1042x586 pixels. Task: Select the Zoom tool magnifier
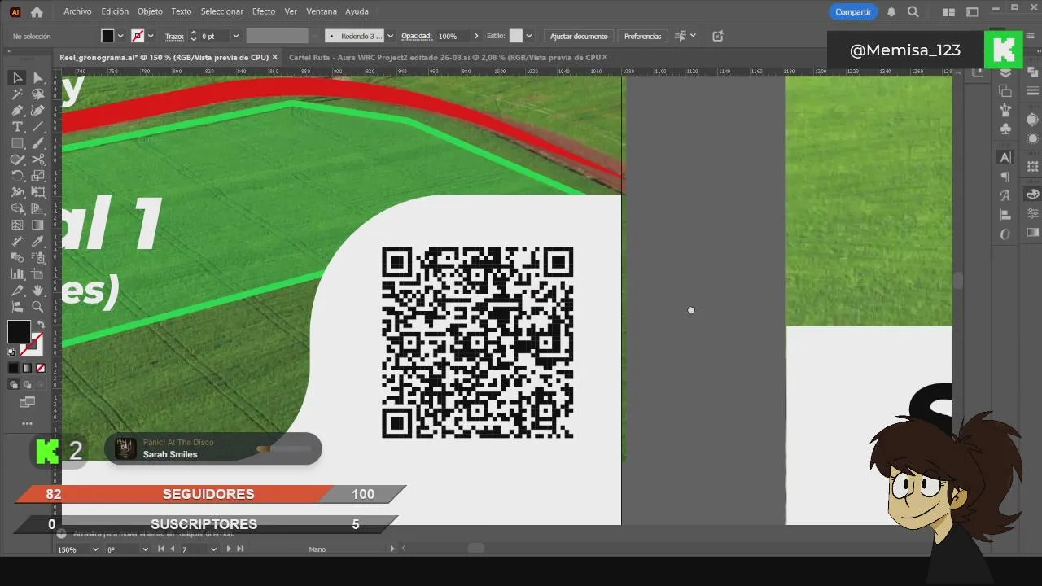click(37, 307)
